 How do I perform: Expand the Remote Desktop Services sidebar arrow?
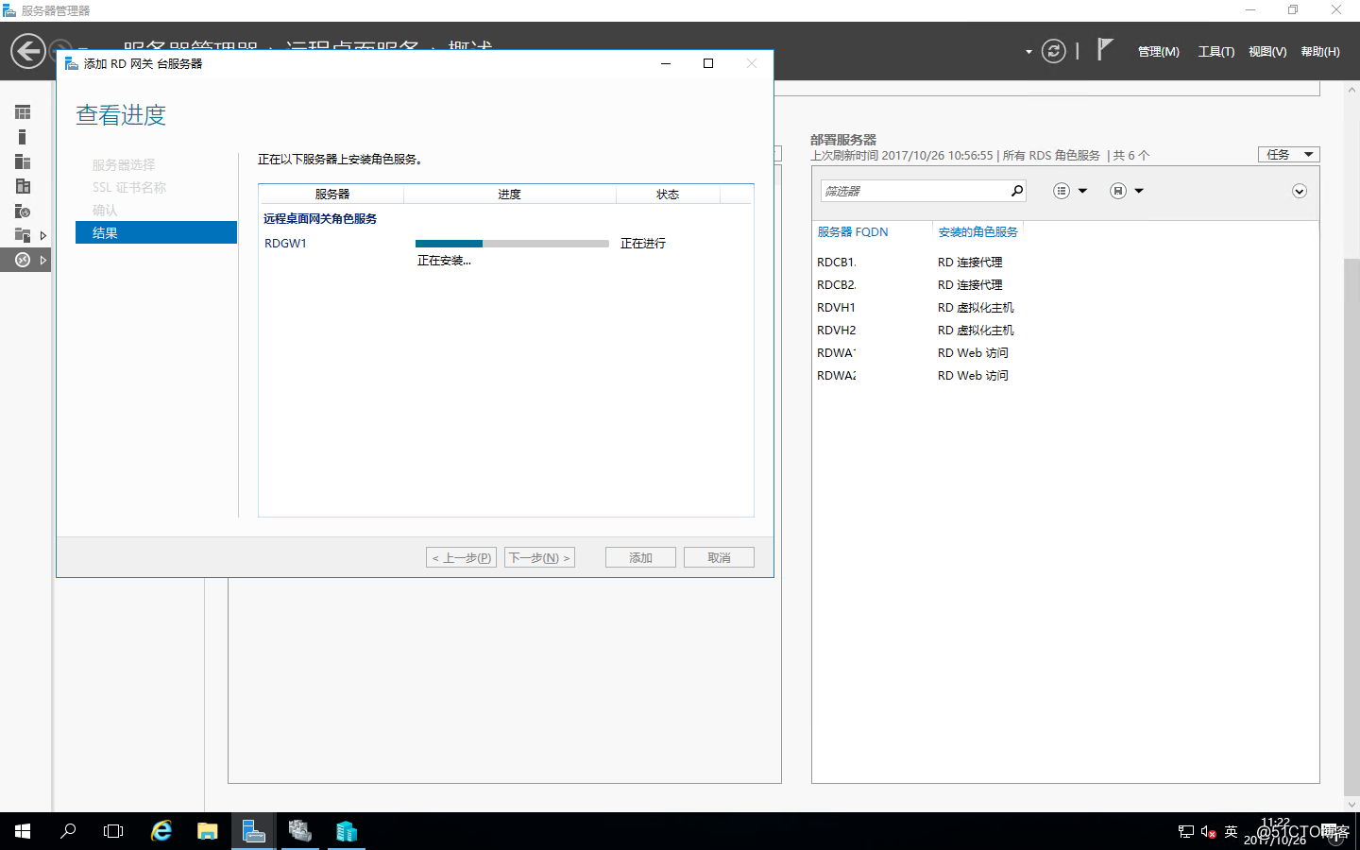(43, 260)
